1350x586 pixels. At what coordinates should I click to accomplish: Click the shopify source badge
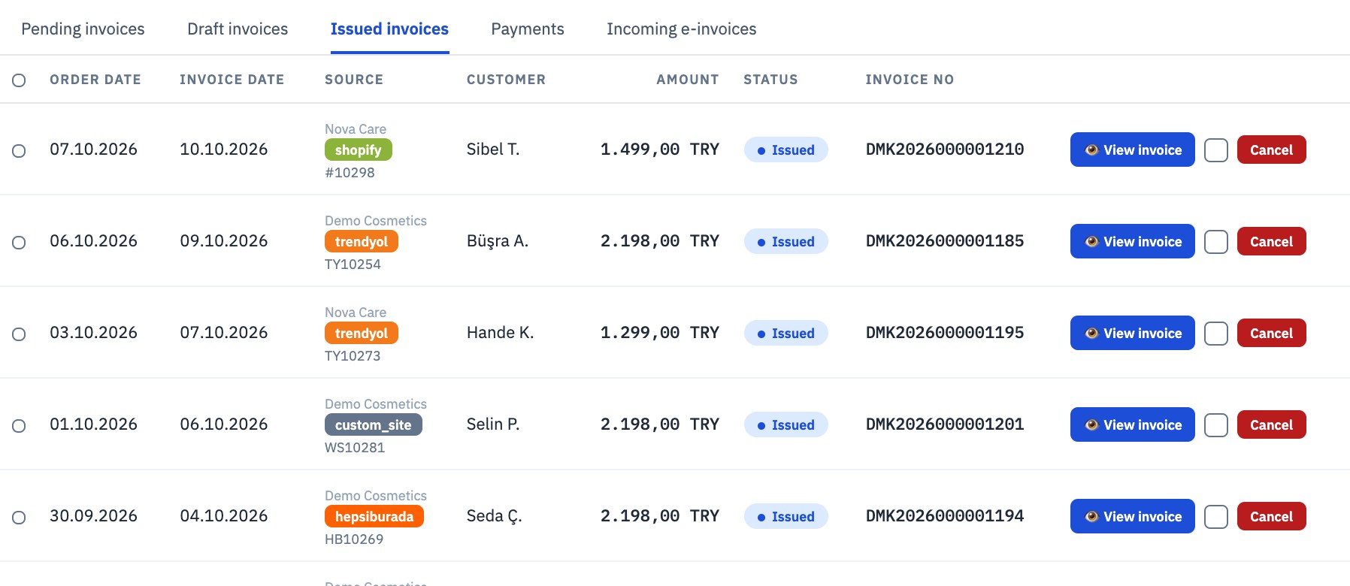[x=358, y=150]
